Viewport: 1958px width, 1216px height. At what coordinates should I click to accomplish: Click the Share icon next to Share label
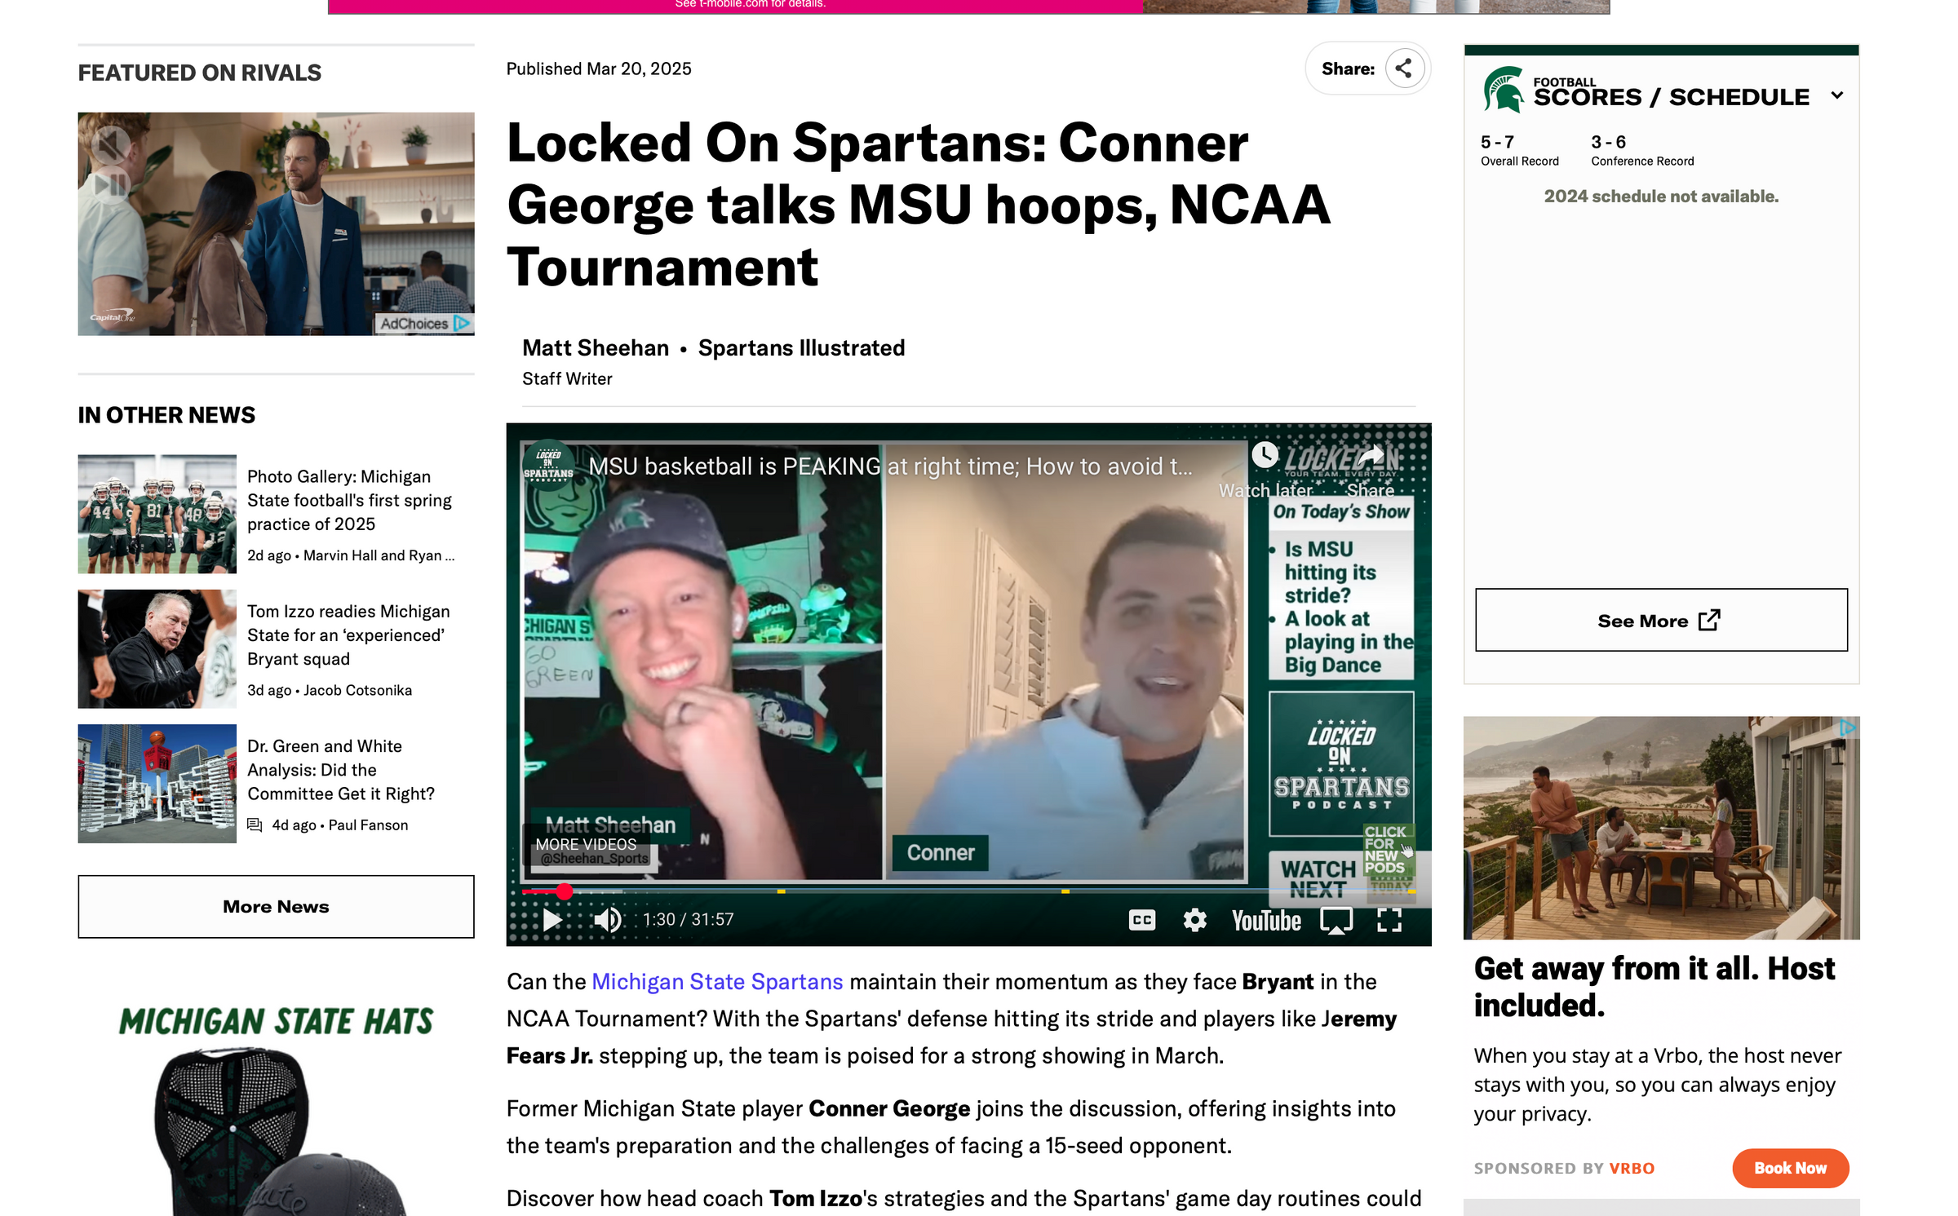click(x=1403, y=69)
